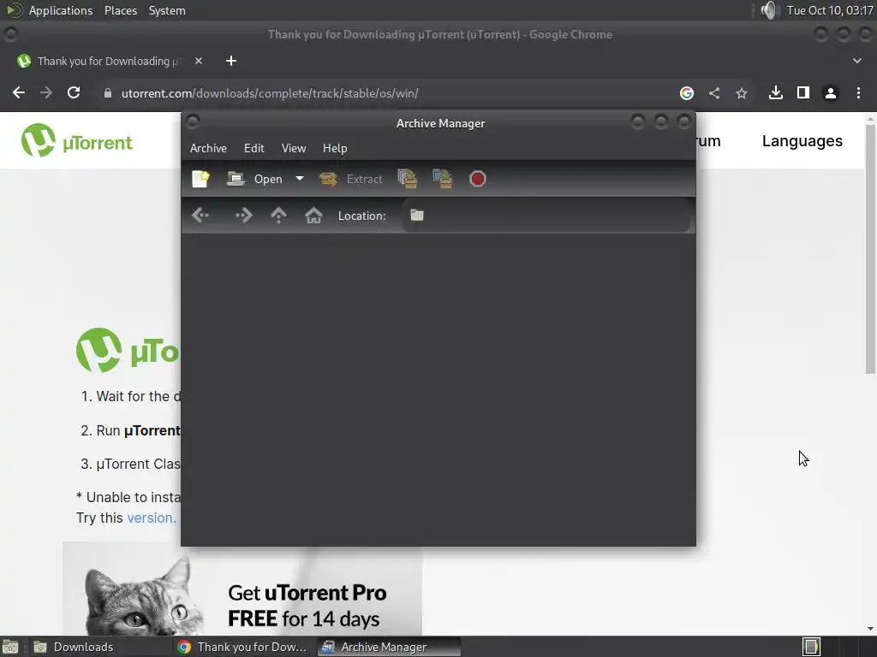The height and width of the screenshot is (657, 877).
Task: Click the Add files to archive icon
Action: 408,179
